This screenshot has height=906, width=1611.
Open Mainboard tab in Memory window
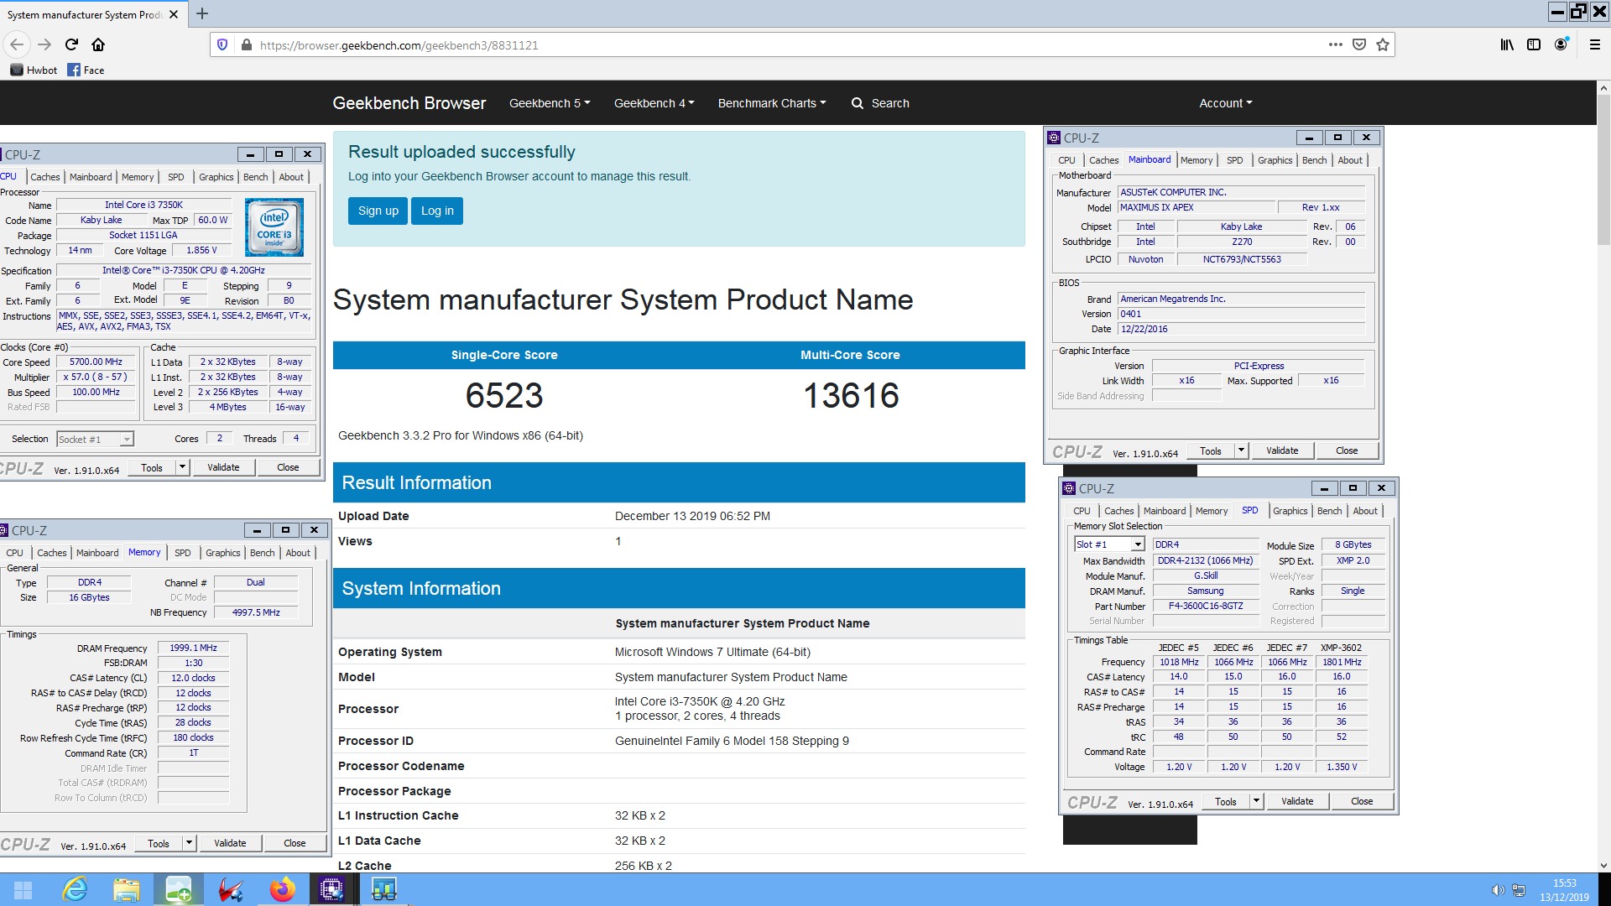[x=97, y=553]
